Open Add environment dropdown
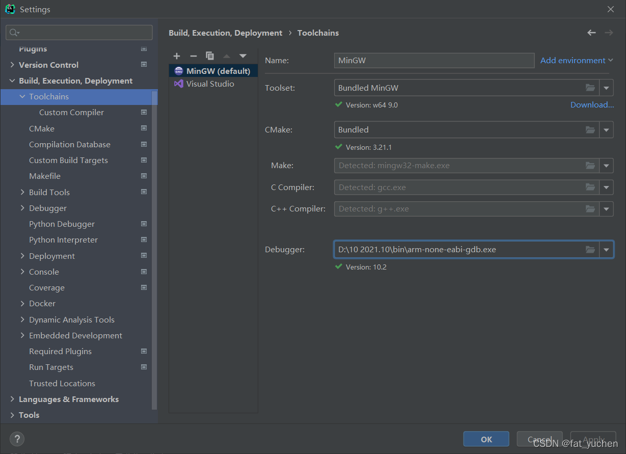This screenshot has height=454, width=626. point(577,60)
